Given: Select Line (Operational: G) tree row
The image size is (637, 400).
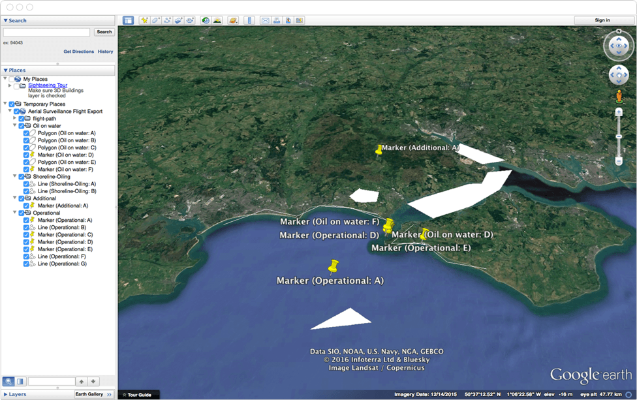Looking at the screenshot, I should (x=62, y=264).
